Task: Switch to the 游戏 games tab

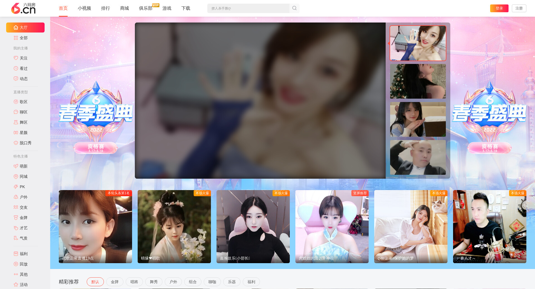Action: click(167, 8)
